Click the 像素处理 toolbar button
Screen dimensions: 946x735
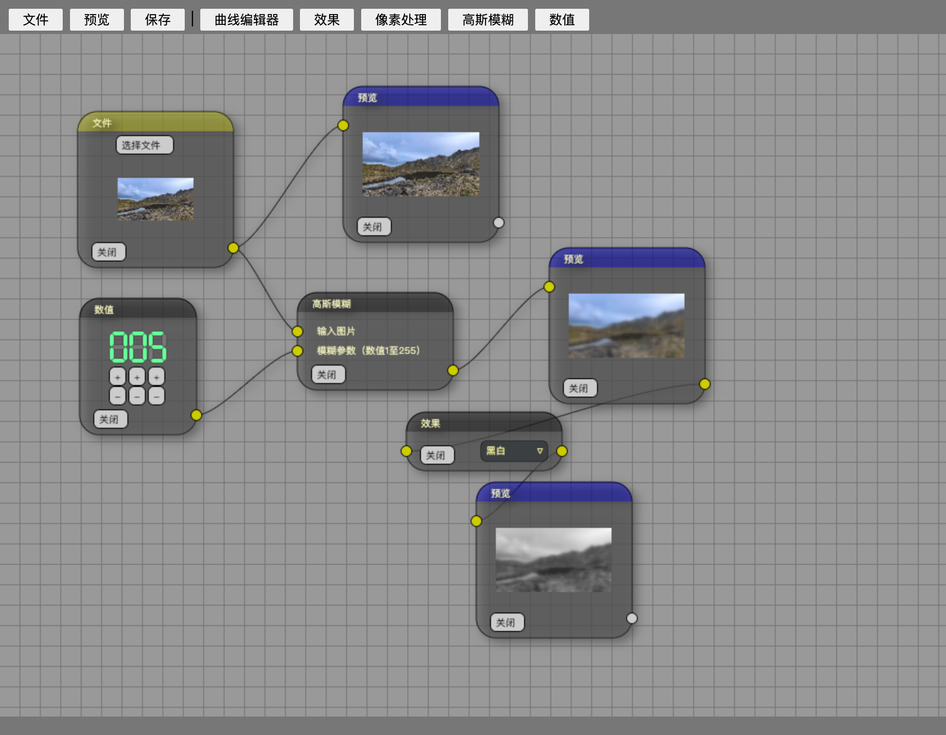401,20
